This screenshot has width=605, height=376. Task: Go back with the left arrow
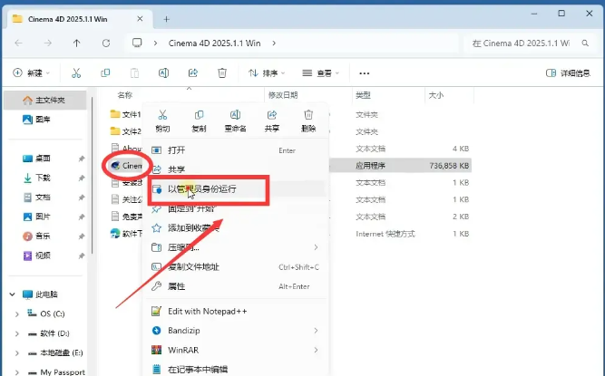[x=18, y=43]
